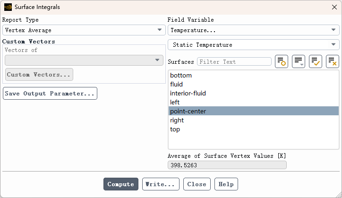
Task: Select the interior-fluid surface
Action: click(x=188, y=93)
